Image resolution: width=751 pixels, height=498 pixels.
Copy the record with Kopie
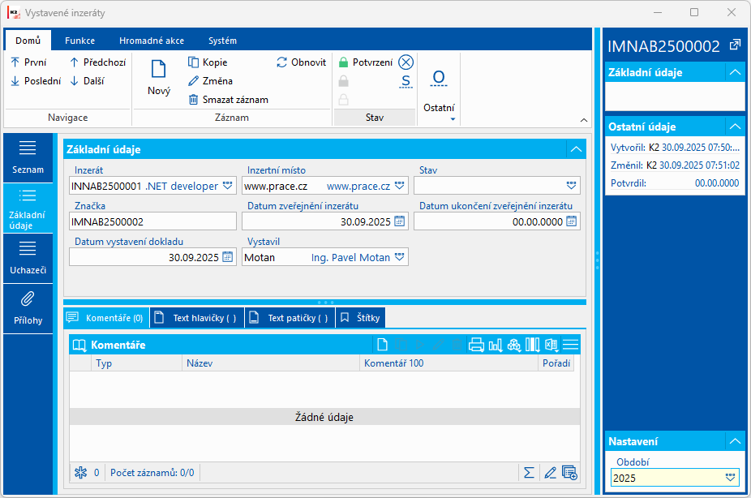click(208, 62)
